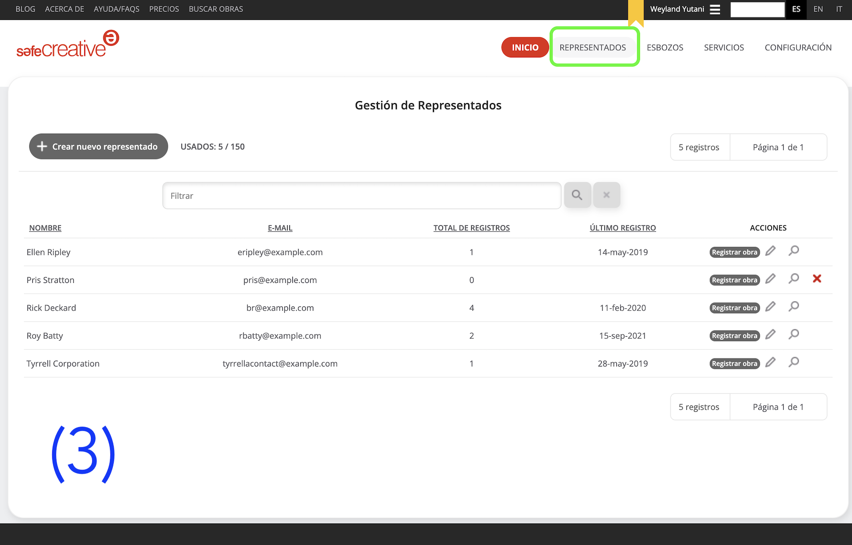Click into the Filtrar input field
Viewport: 852px width, 545px height.
[362, 196]
